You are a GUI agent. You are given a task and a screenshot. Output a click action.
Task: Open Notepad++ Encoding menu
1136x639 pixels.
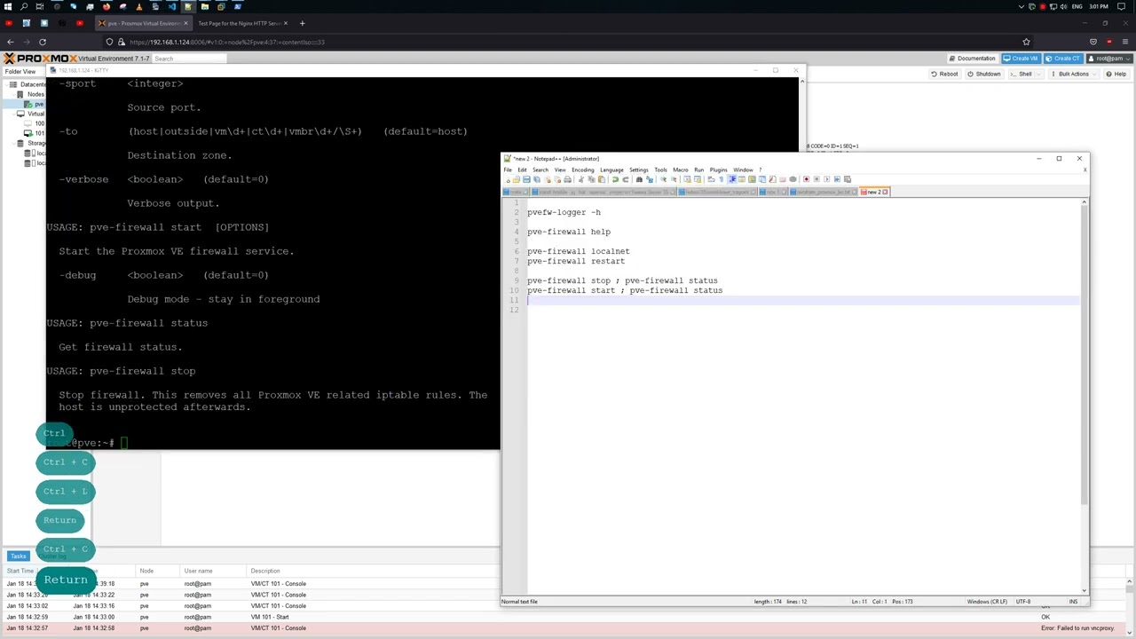pyautogui.click(x=582, y=170)
